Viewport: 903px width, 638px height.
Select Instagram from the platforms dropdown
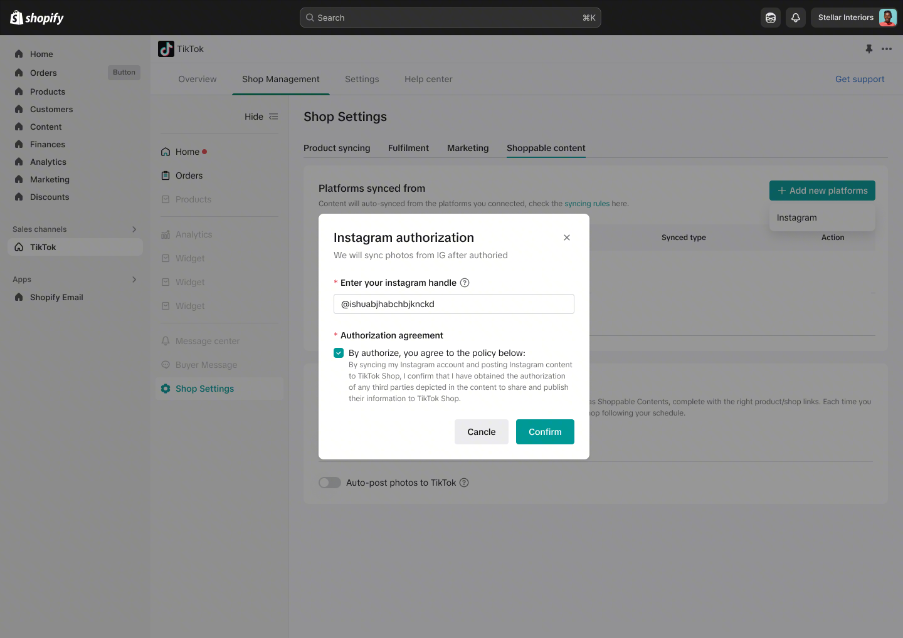pyautogui.click(x=822, y=218)
